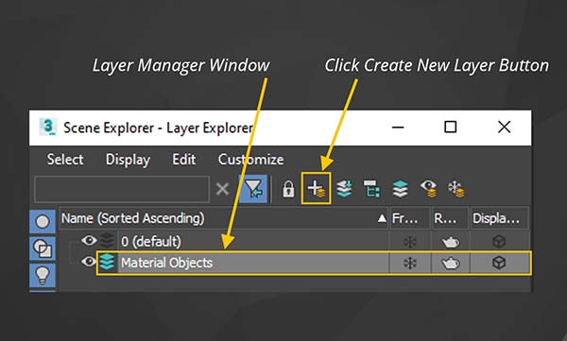Toggle freeze on 0 (default) layer
The image size is (567, 341).
pos(410,242)
